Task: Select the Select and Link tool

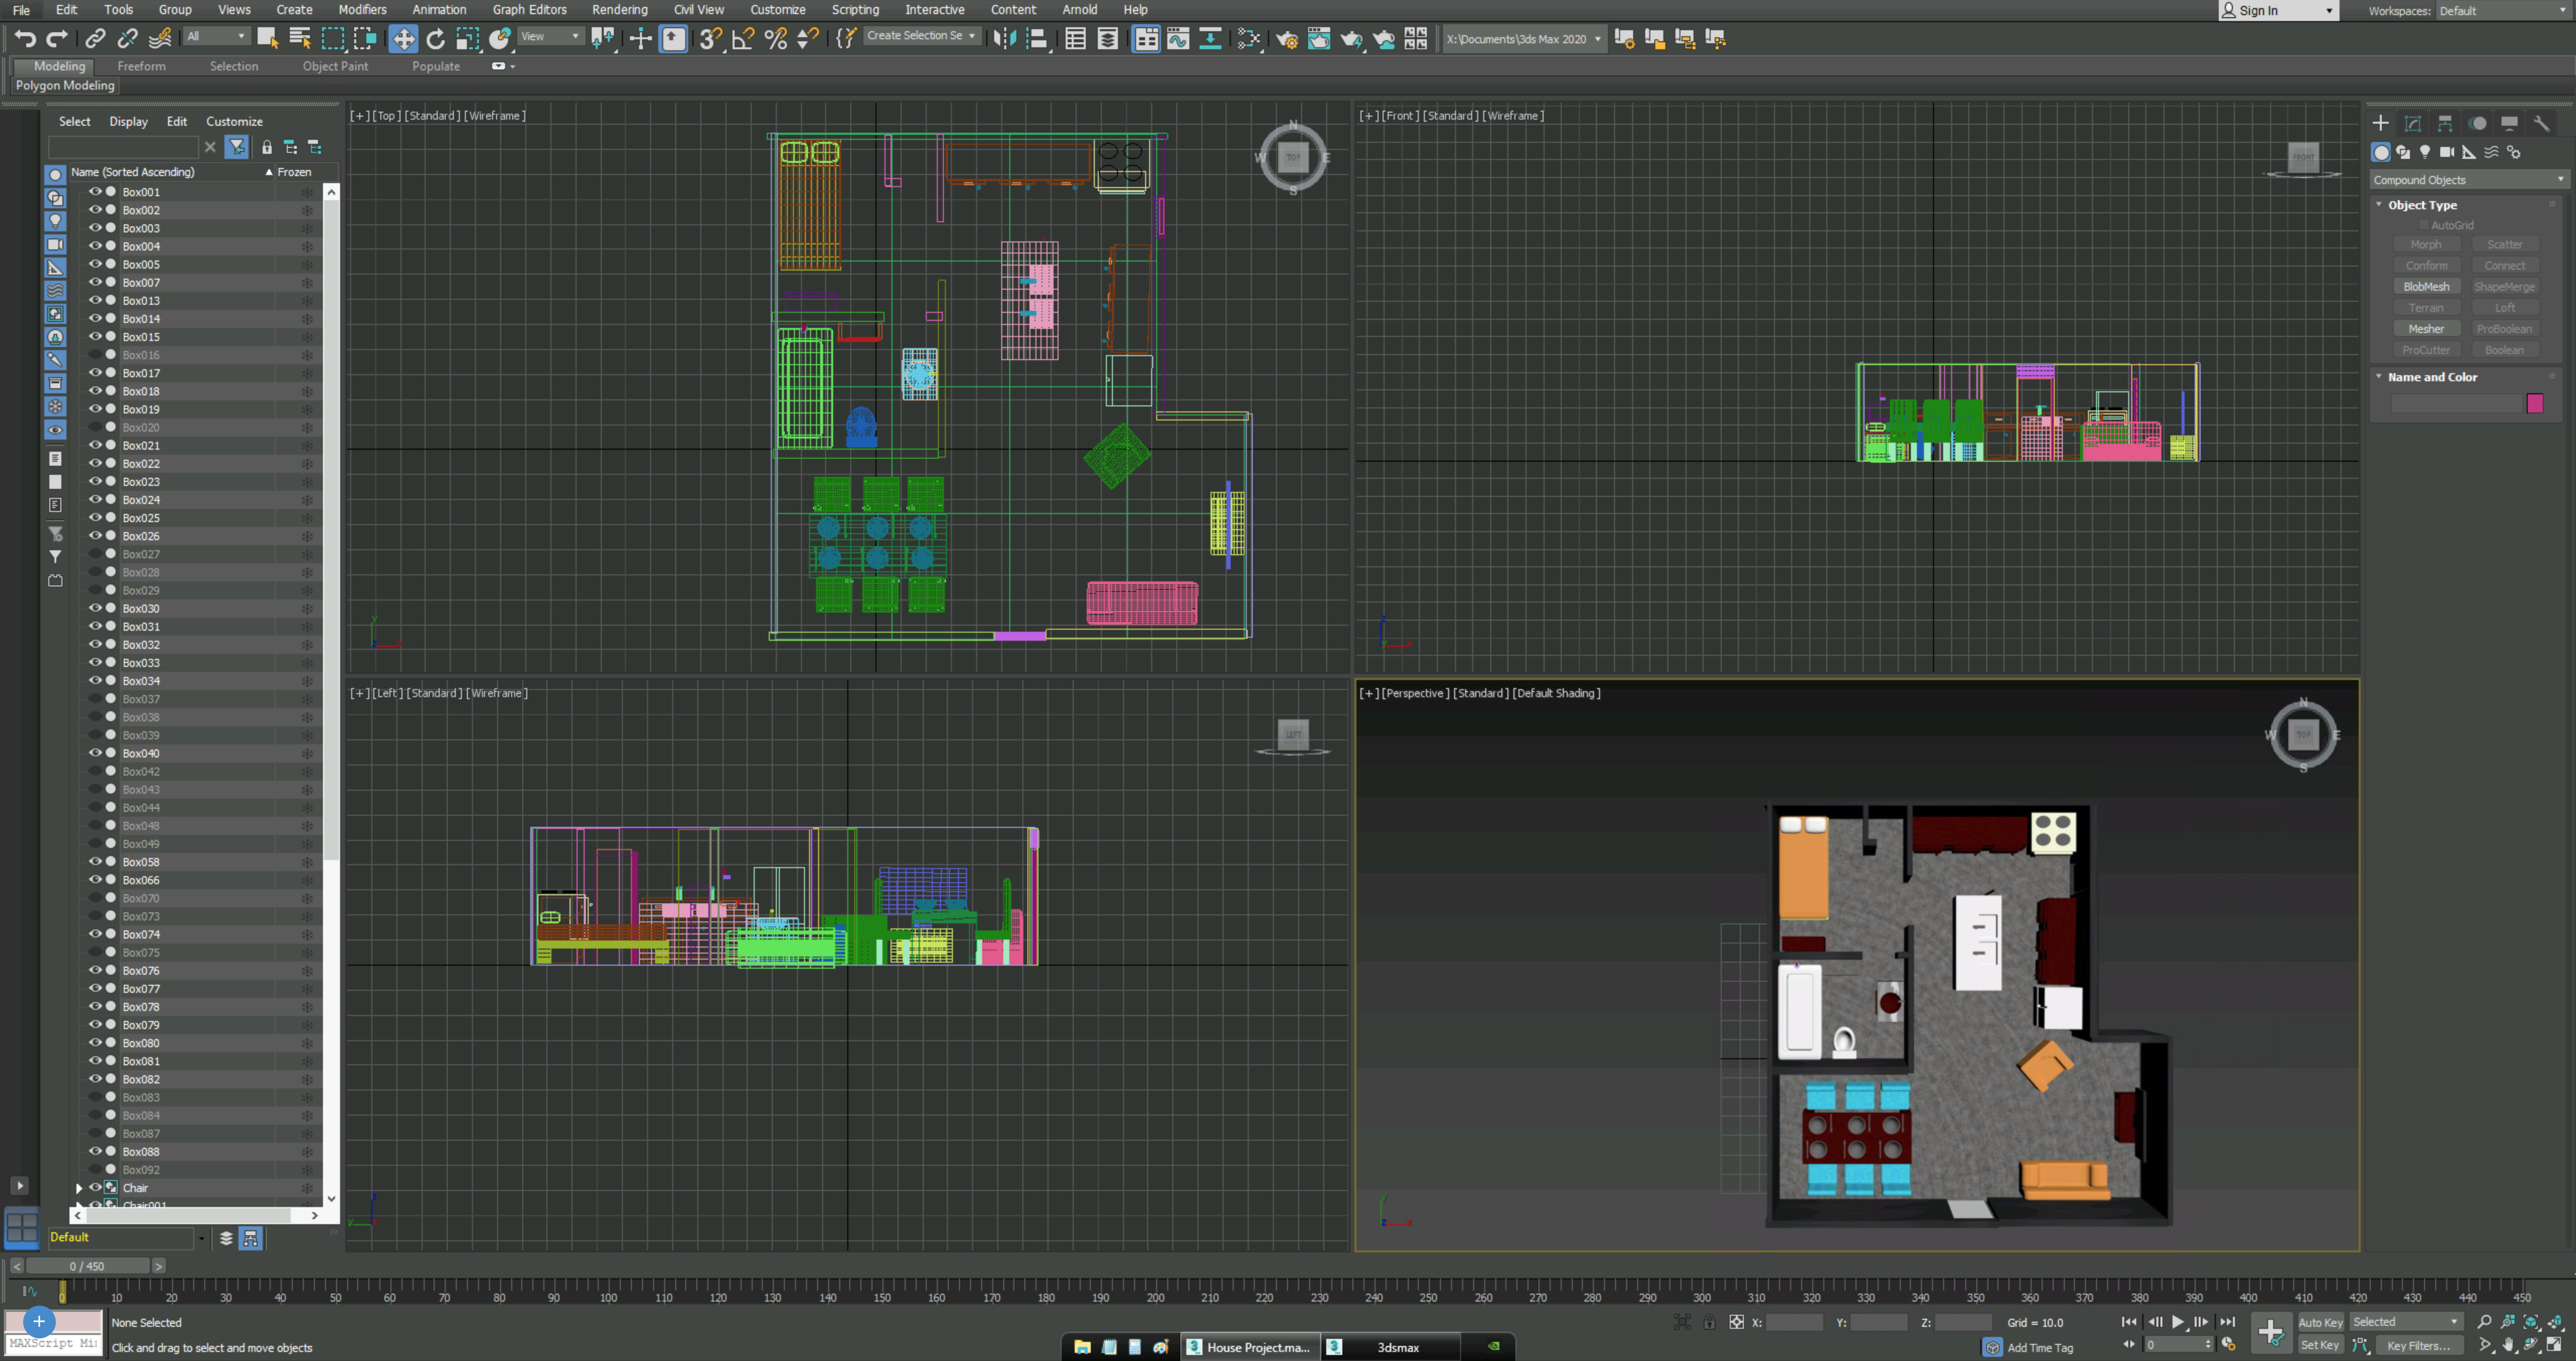Action: (95, 38)
